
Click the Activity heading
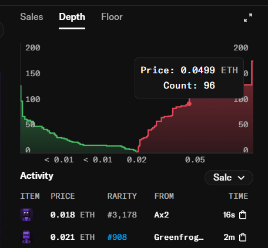[36, 176]
